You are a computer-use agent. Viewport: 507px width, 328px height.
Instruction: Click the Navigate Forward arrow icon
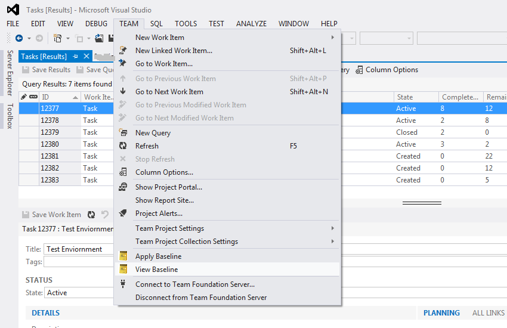(39, 38)
